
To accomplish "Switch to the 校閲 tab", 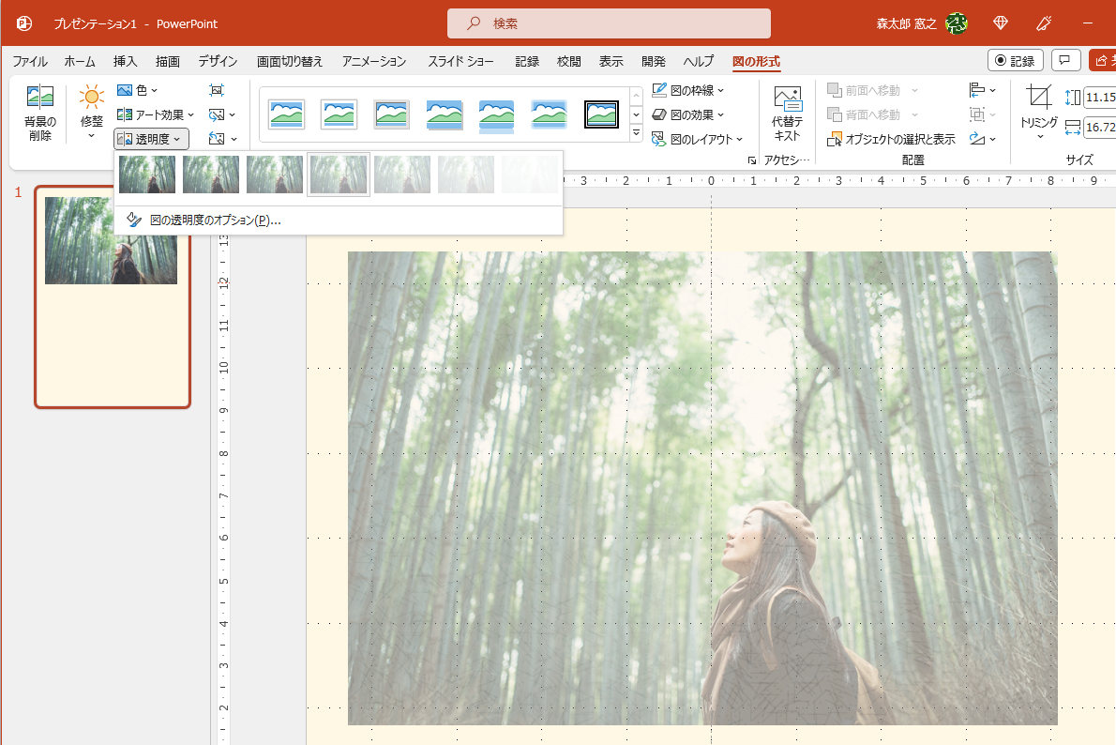I will [x=568, y=61].
